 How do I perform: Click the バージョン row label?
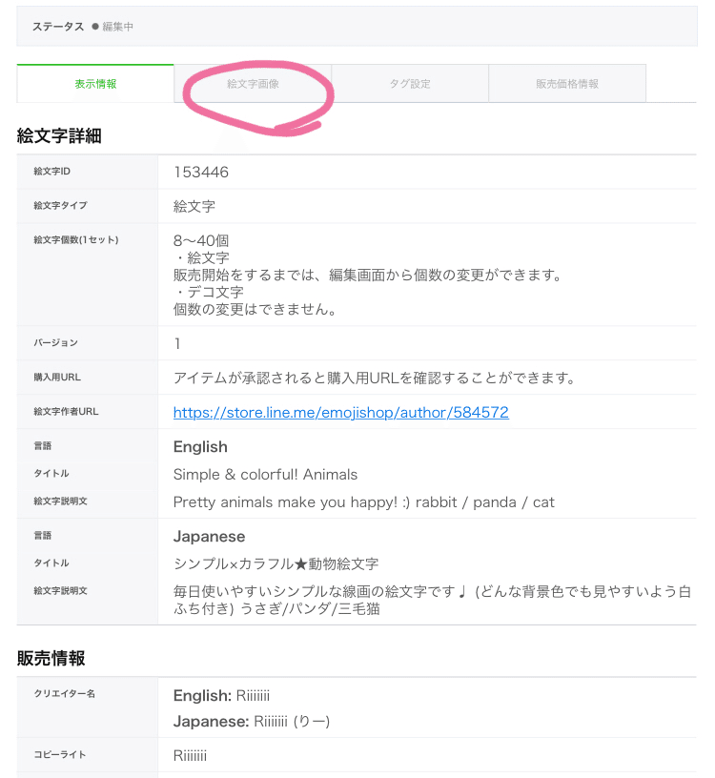click(x=55, y=343)
